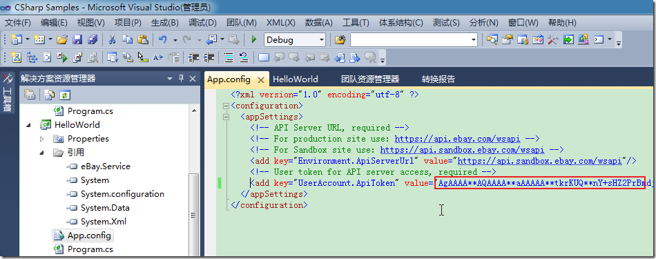Image resolution: width=656 pixels, height=259 pixels.
Task: Toggle bookmark with blue rectangle icon
Action: click(264, 57)
